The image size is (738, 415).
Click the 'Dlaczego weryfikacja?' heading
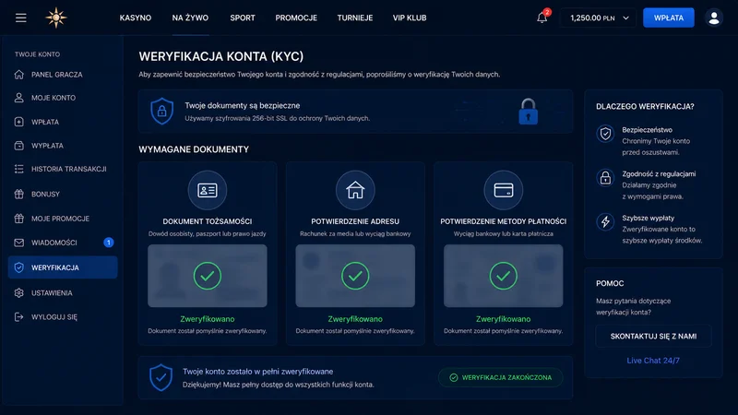click(645, 106)
